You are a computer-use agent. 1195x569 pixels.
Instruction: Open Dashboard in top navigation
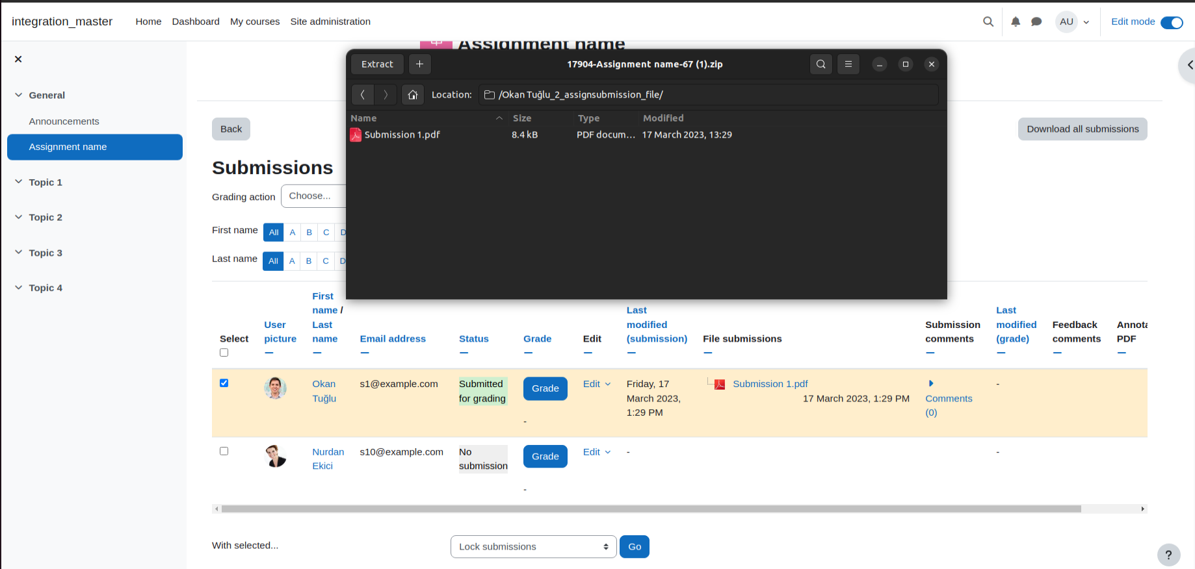pyautogui.click(x=196, y=21)
